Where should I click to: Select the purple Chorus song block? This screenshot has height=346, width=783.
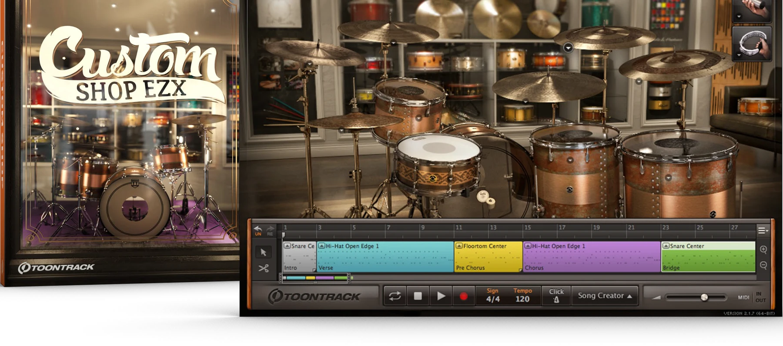click(x=592, y=257)
